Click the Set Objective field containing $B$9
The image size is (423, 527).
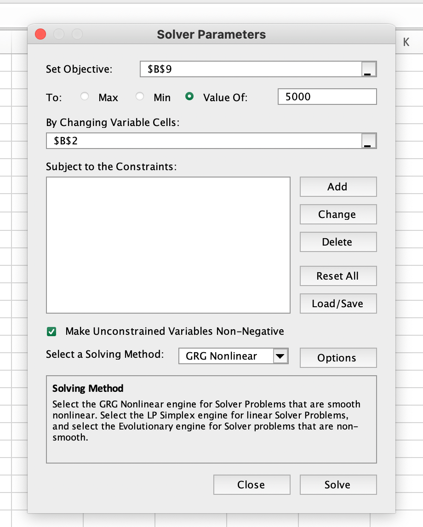[251, 69]
